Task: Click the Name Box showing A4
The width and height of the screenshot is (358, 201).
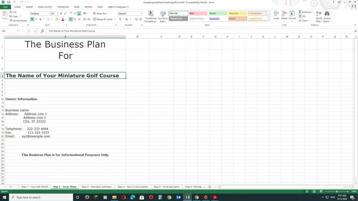Action: tap(10, 31)
